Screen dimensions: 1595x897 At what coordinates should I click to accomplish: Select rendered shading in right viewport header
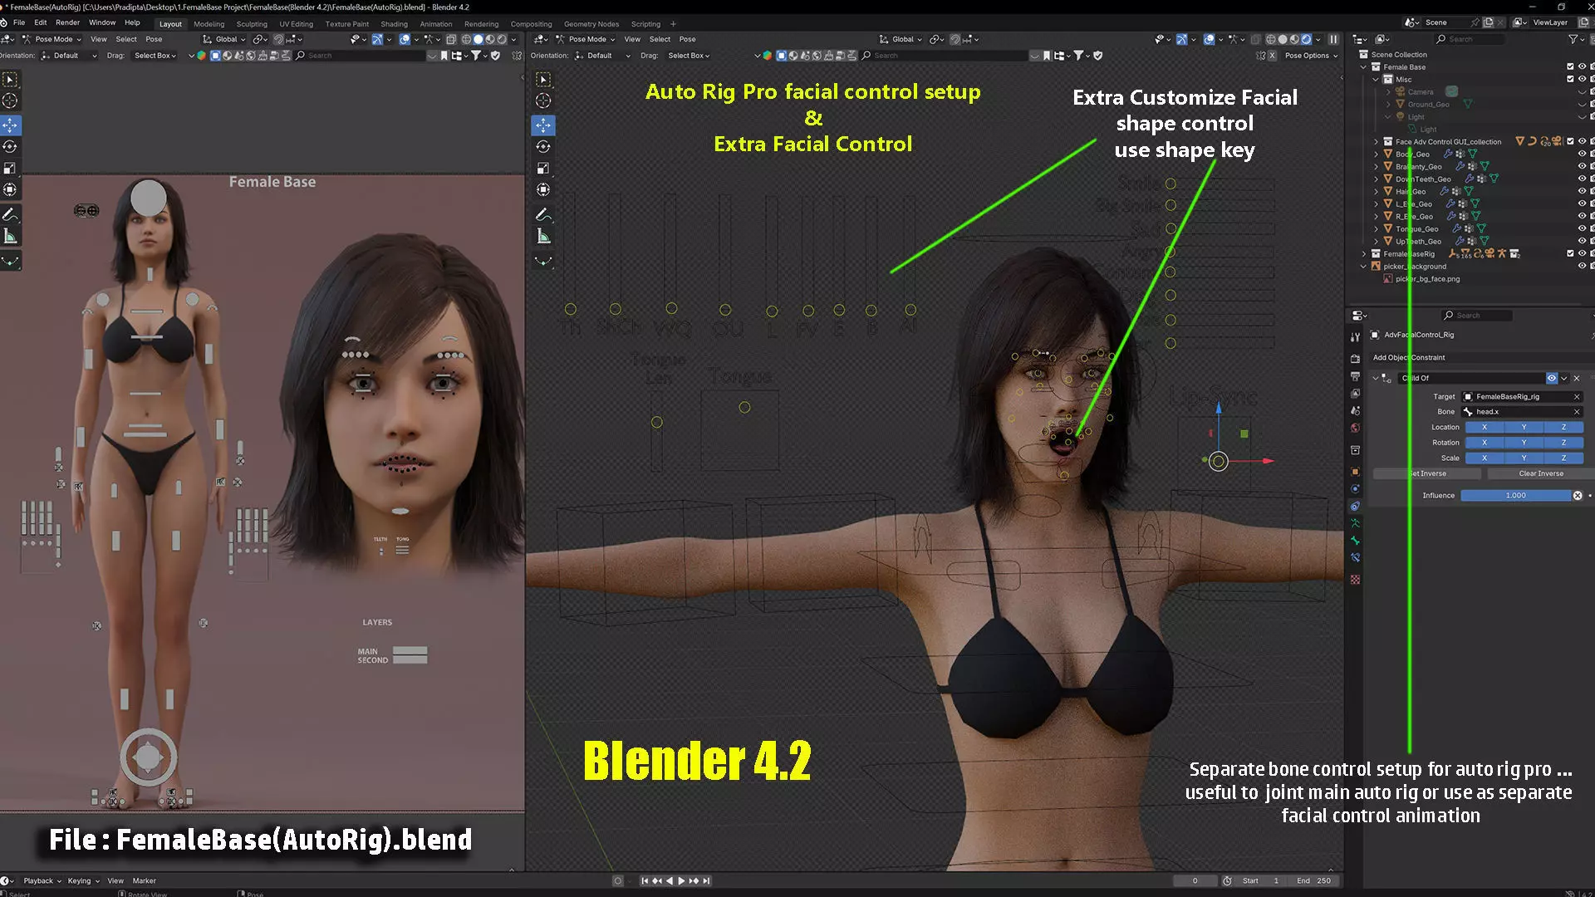tap(1306, 39)
